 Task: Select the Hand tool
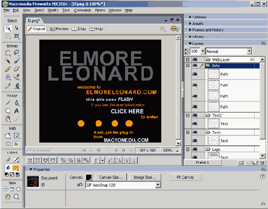coord(7,197)
